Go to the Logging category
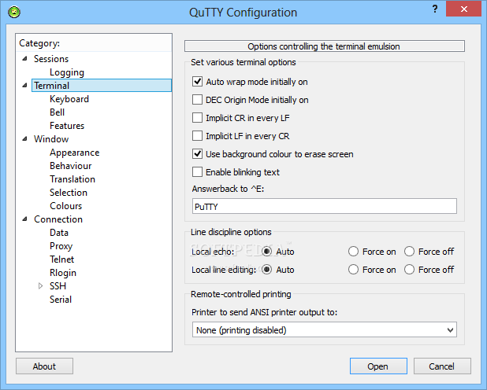 67,72
